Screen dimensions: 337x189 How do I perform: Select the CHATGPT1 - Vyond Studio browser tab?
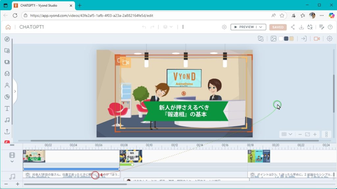coord(43,6)
